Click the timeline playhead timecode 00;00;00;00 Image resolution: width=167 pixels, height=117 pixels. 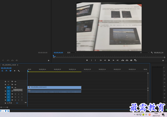6,68
